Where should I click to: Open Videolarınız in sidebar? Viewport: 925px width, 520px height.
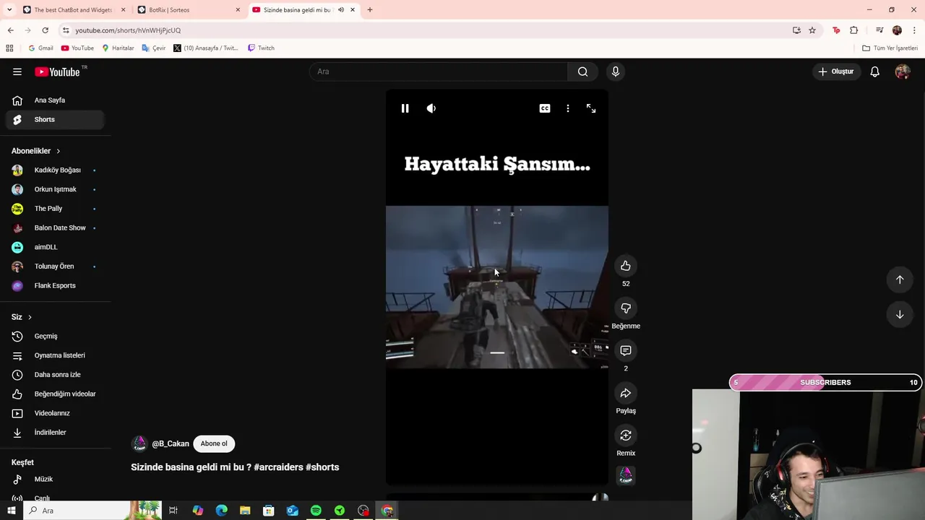point(55,413)
